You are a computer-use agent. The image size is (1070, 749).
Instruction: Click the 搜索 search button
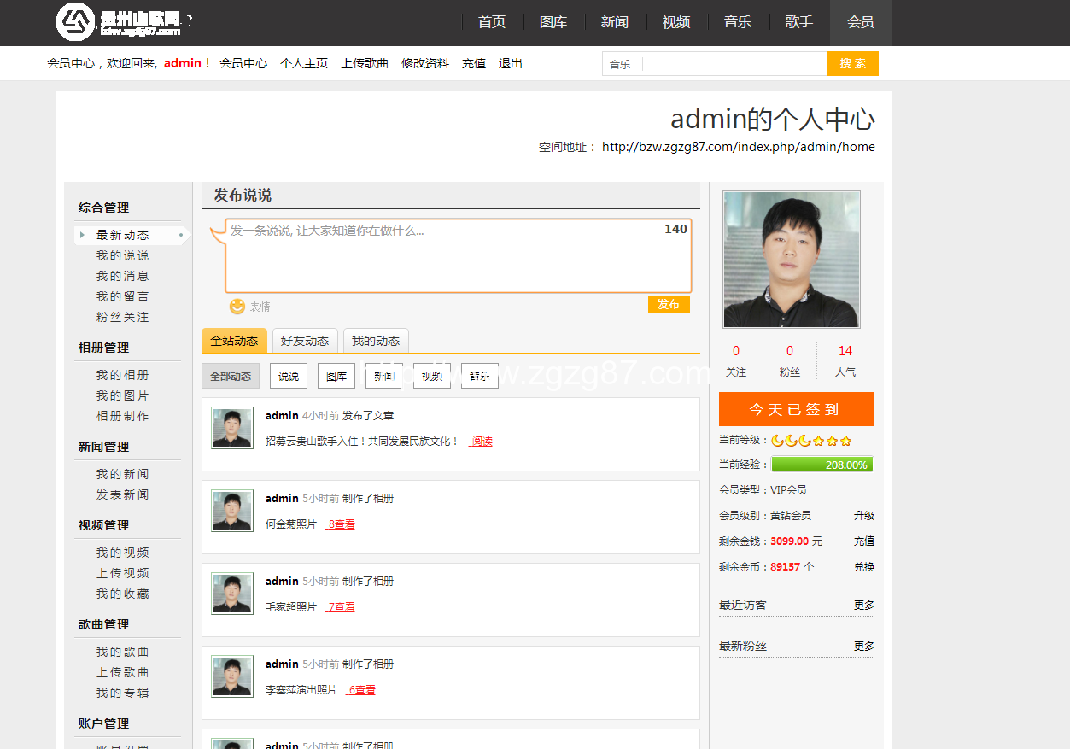point(852,64)
